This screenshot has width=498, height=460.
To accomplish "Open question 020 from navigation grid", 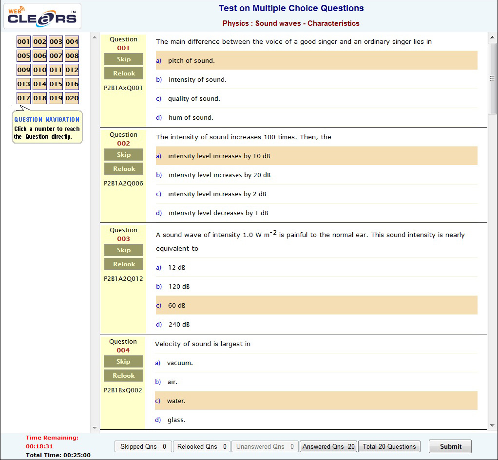I will (72, 98).
